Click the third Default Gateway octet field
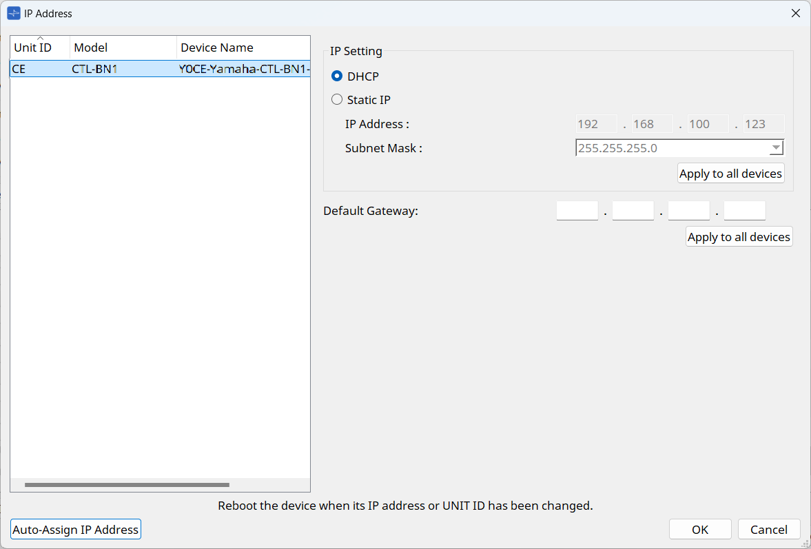This screenshot has width=811, height=549. (x=688, y=211)
